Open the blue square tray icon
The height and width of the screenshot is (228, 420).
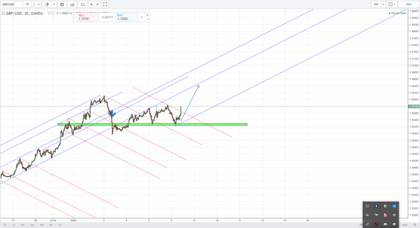click(394, 206)
